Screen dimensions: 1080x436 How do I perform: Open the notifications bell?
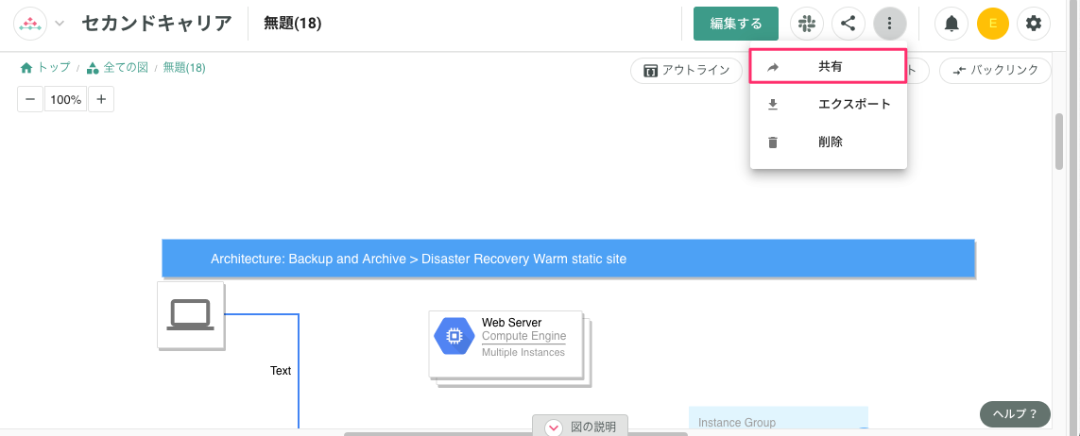(x=951, y=24)
